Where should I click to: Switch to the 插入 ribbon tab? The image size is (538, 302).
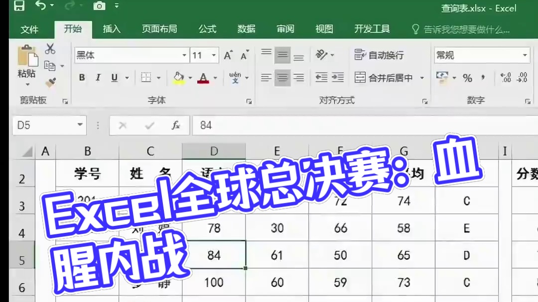click(x=111, y=29)
